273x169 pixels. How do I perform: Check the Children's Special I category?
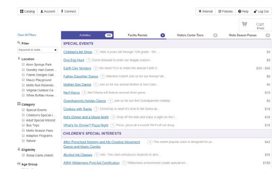(x=23, y=115)
